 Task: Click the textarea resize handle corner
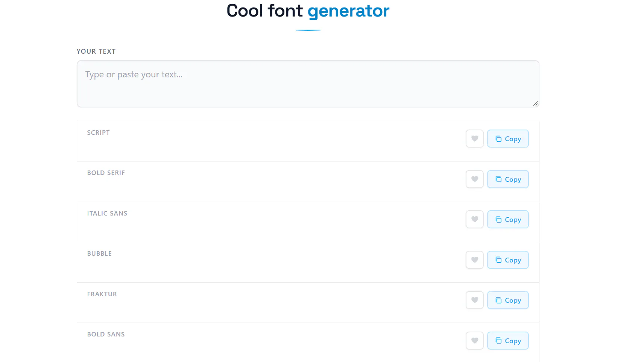coord(535,103)
